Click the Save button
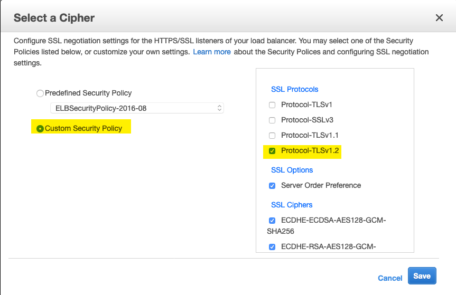The width and height of the screenshot is (456, 295). pos(422,276)
